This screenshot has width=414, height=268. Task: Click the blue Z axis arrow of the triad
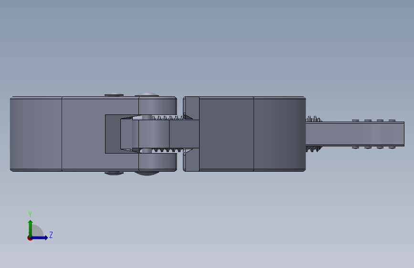(x=40, y=237)
